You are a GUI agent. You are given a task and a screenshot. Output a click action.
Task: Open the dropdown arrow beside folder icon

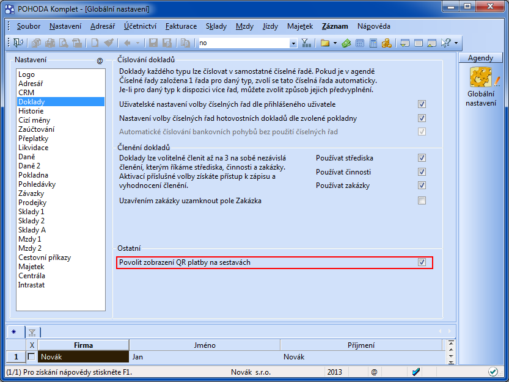pos(335,43)
